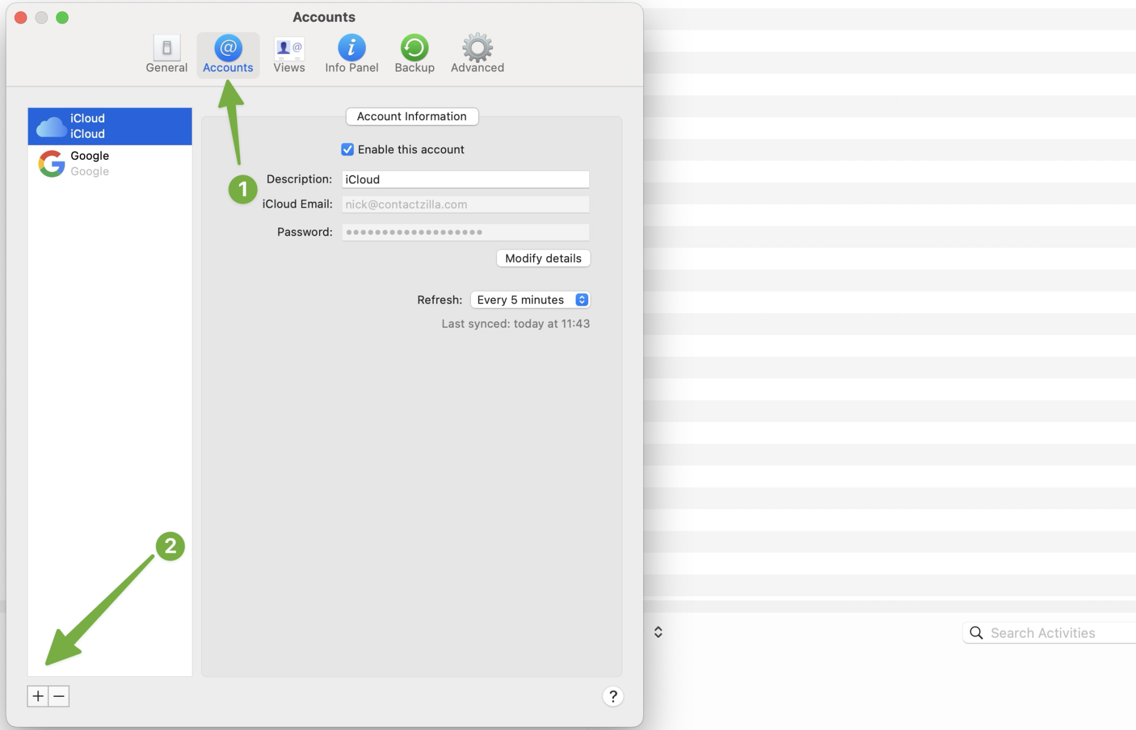This screenshot has height=730, width=1136.
Task: Click the grayed-out minimize window button
Action: [x=41, y=18]
